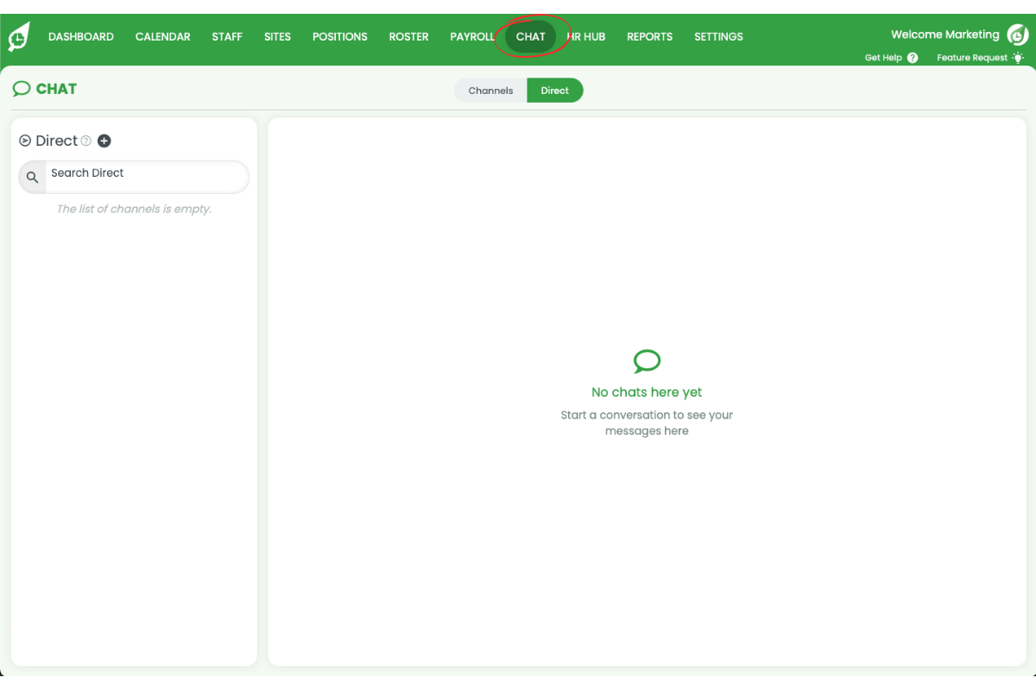Collapse the Direct panel using the arrow icon
1036x690 pixels.
23,141
